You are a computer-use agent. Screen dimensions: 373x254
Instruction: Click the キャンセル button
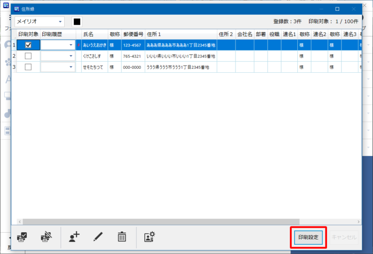point(344,238)
